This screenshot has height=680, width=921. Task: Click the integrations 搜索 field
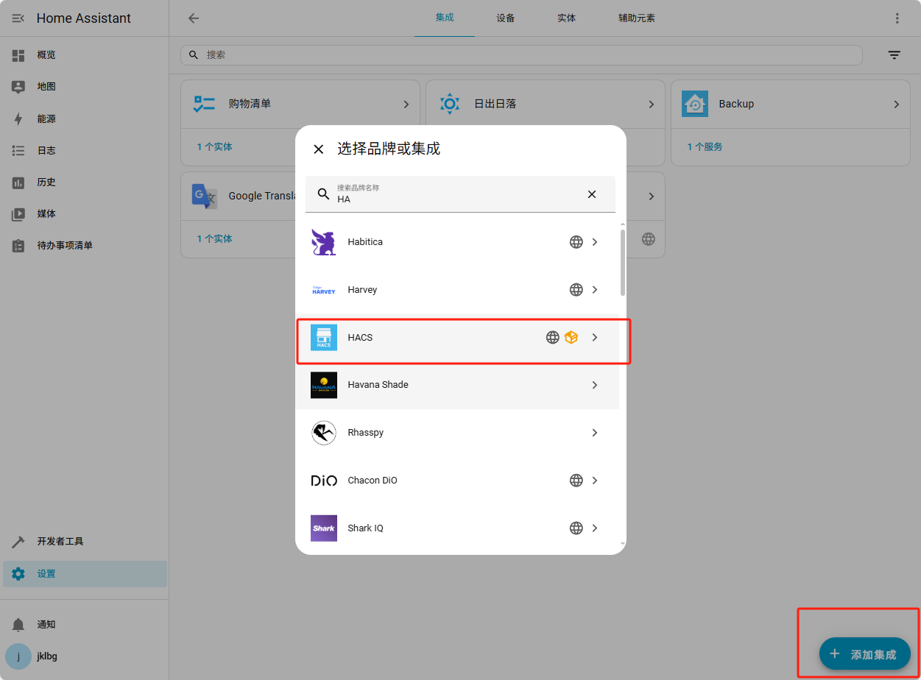point(521,55)
